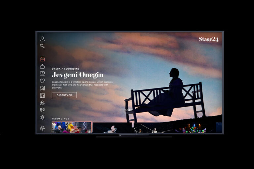This screenshot has width=254, height=169.
Task: Click the Eugene Onegin description text
Action: (x=82, y=85)
